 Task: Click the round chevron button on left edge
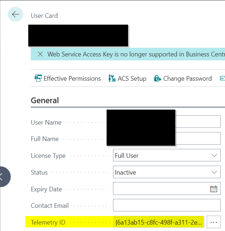coord(4,176)
